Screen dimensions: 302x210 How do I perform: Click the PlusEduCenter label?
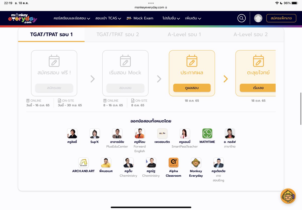pos(117,147)
